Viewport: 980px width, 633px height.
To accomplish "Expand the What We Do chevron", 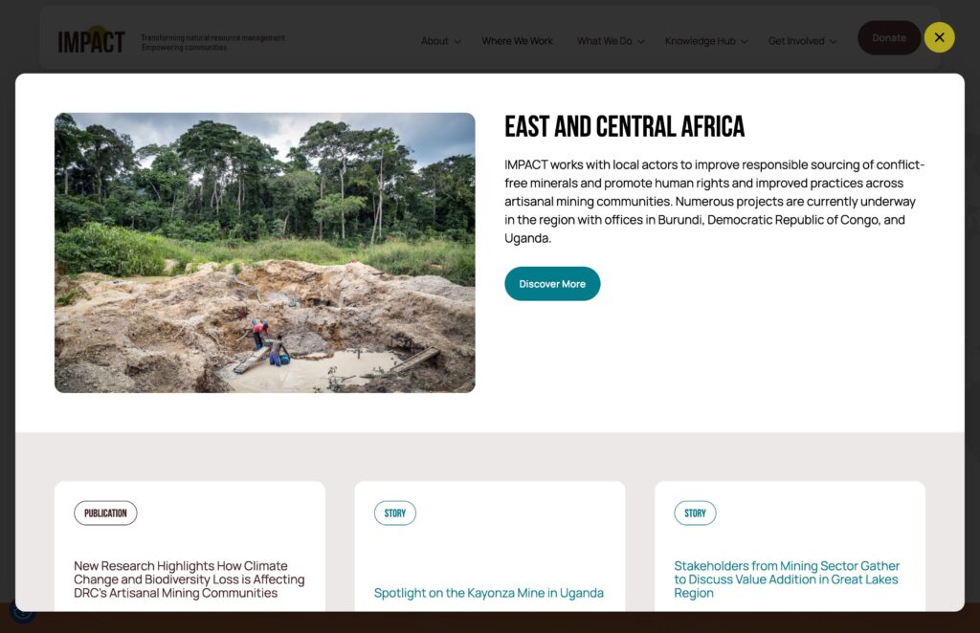I will [x=640, y=42].
